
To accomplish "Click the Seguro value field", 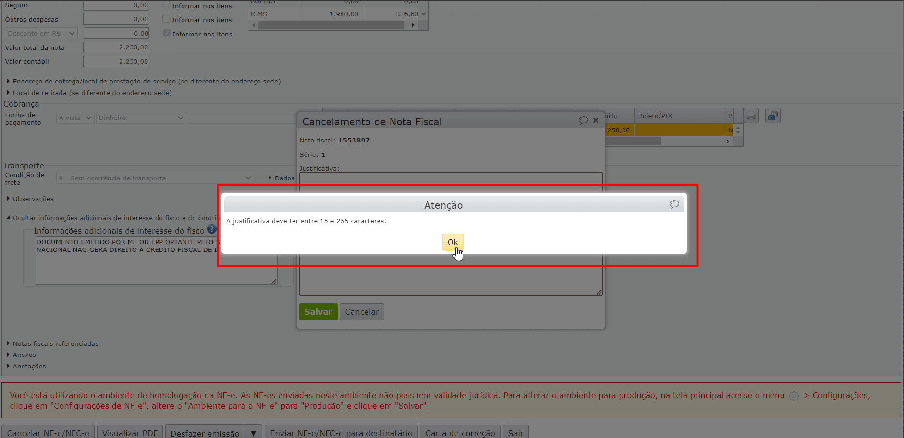I will (116, 5).
